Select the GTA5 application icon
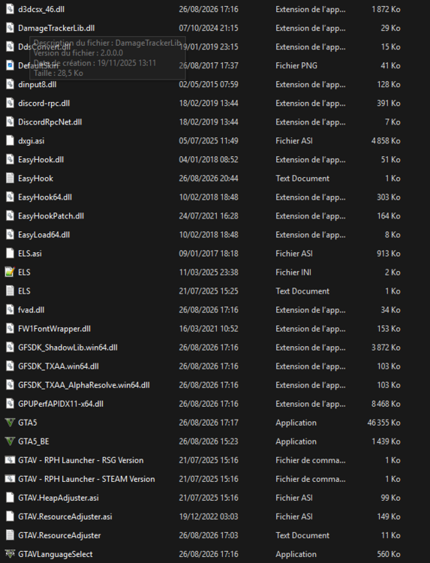430x563 pixels. (10, 423)
